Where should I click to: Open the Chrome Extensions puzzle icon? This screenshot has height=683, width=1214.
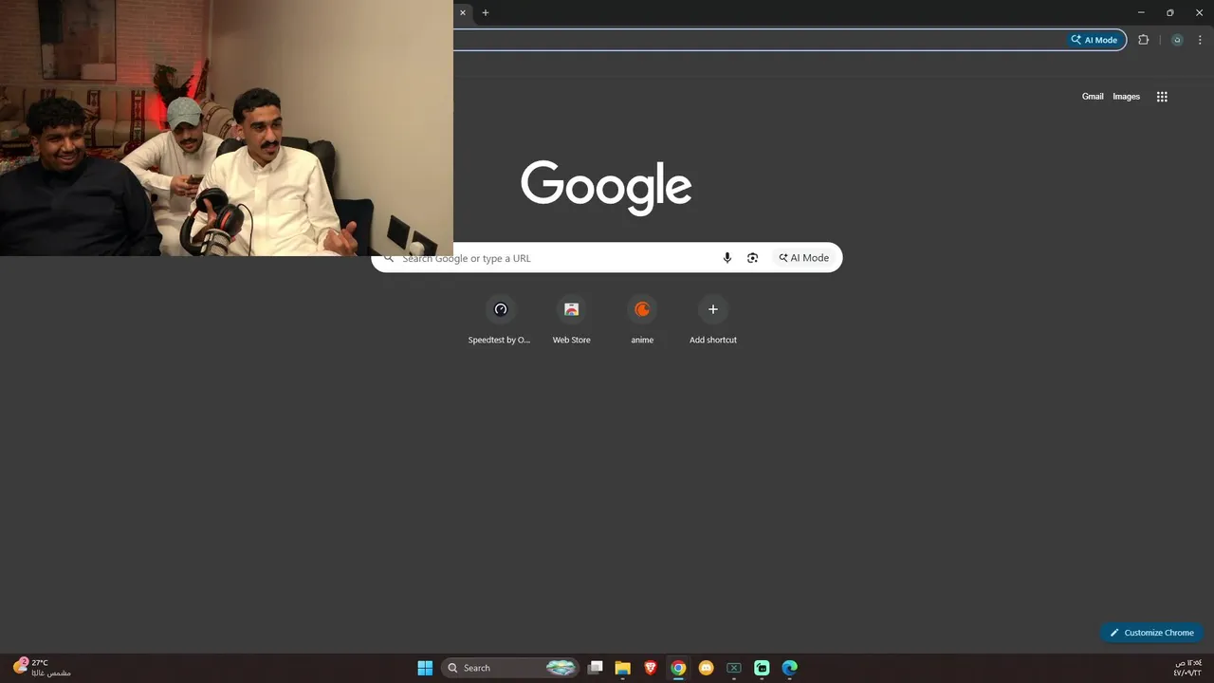pos(1143,40)
